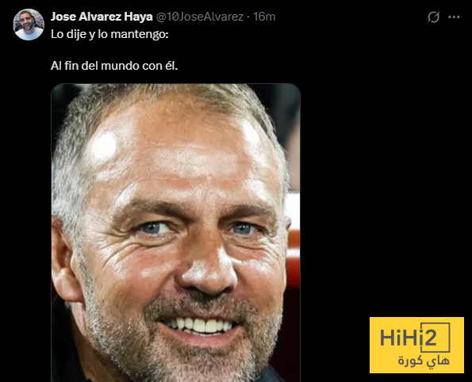The height and width of the screenshot is (382, 472).
Task: Click the Arabic هاي كورة caption
Action: pyautogui.click(x=424, y=361)
